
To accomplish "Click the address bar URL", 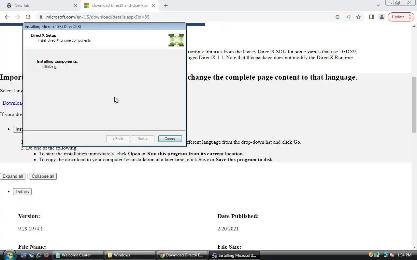I will click(98, 17).
